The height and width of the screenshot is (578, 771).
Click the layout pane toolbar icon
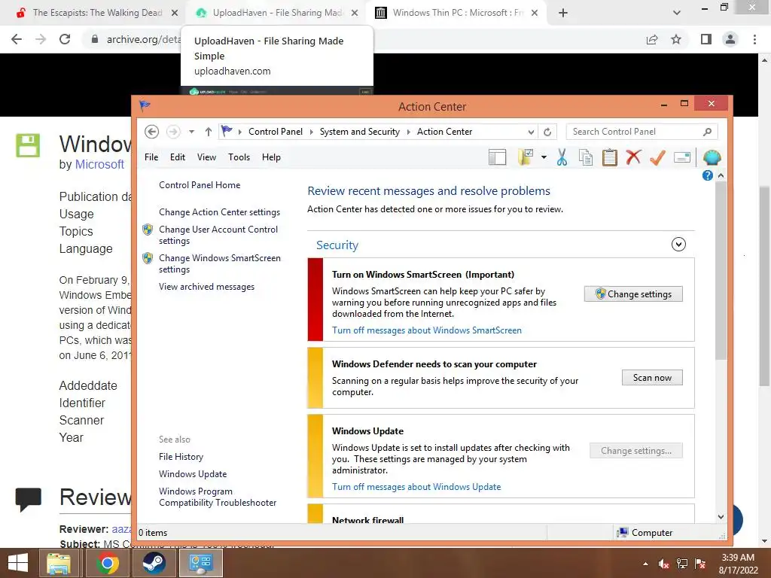tap(497, 157)
